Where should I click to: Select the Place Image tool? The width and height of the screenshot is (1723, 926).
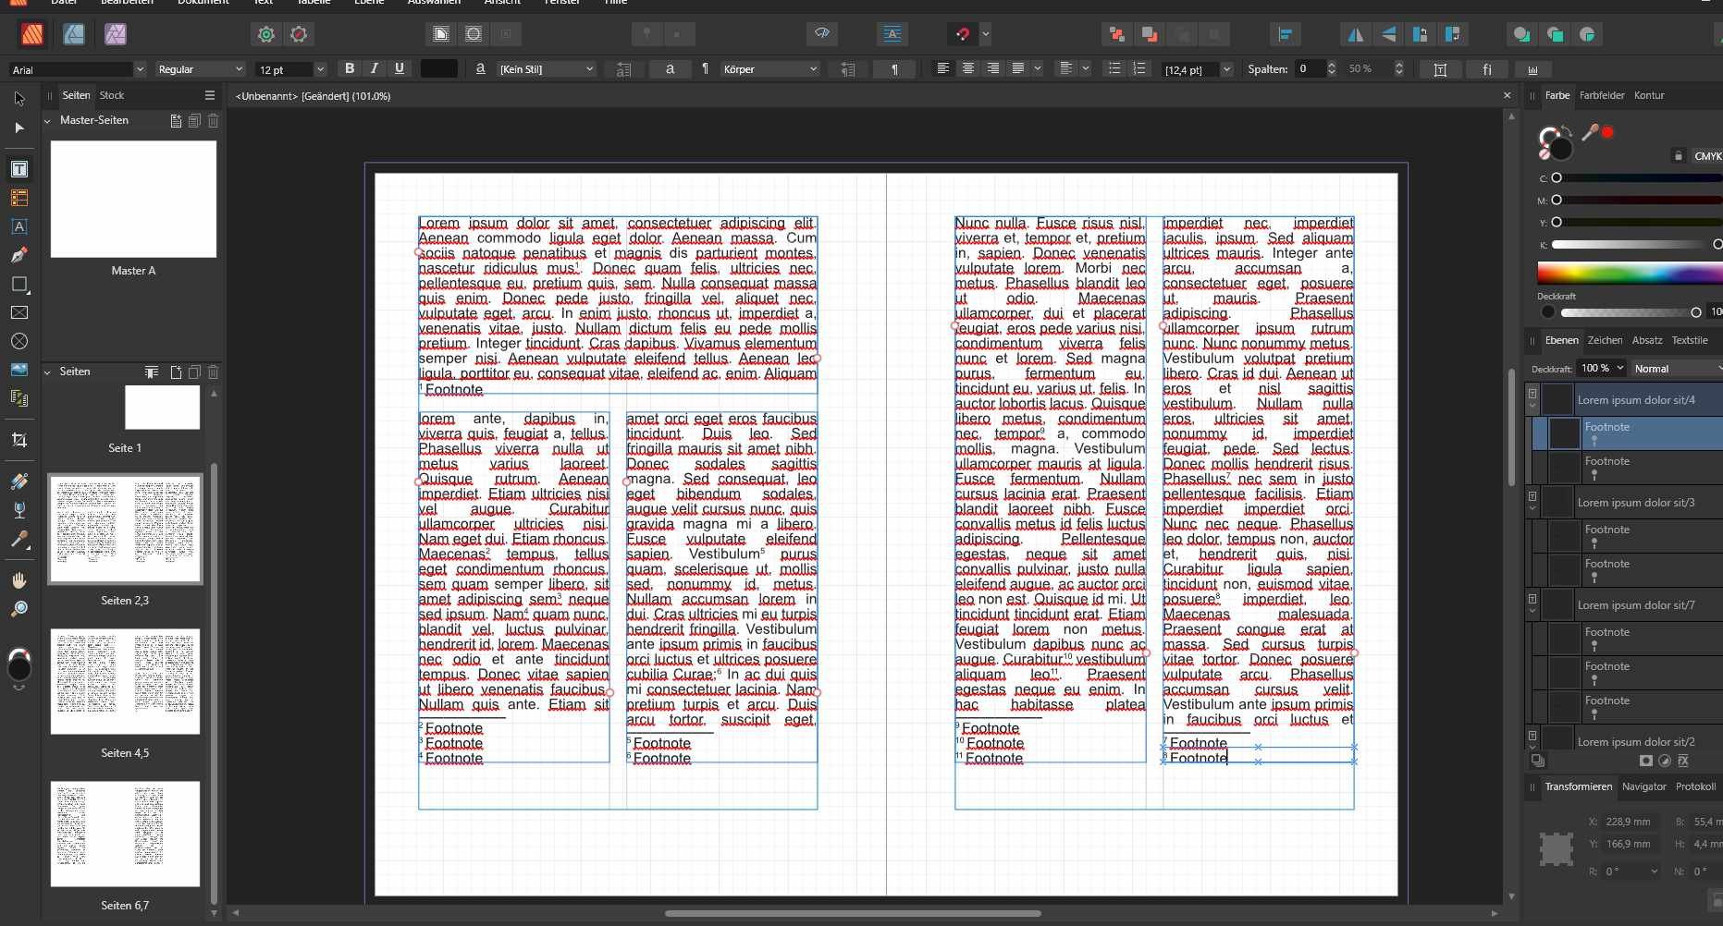point(18,370)
